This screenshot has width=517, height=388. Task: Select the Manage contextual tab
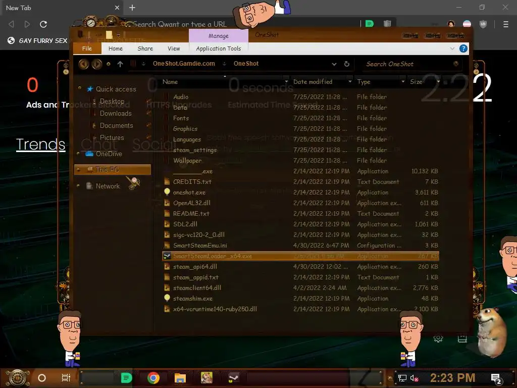pyautogui.click(x=218, y=36)
